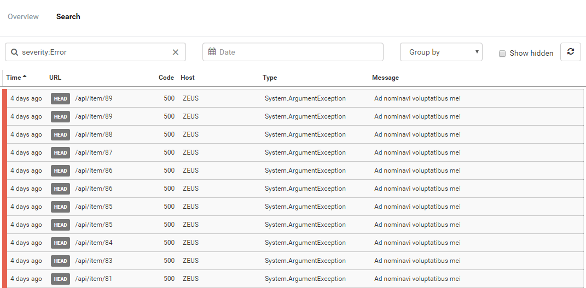Click HEAD badge in /api/item/84 row
The width and height of the screenshot is (586, 288).
[60, 243]
